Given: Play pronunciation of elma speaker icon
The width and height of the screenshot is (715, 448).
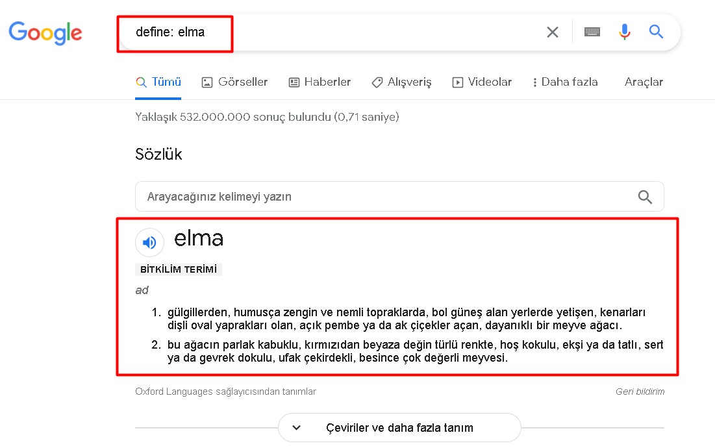Looking at the screenshot, I should [x=149, y=242].
